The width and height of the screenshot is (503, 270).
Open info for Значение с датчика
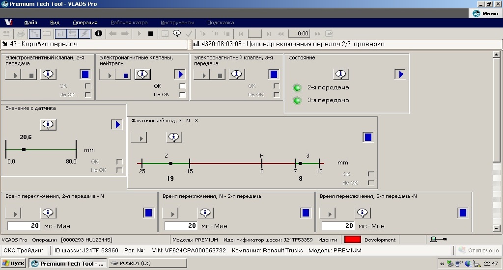pyautogui.click(x=48, y=125)
